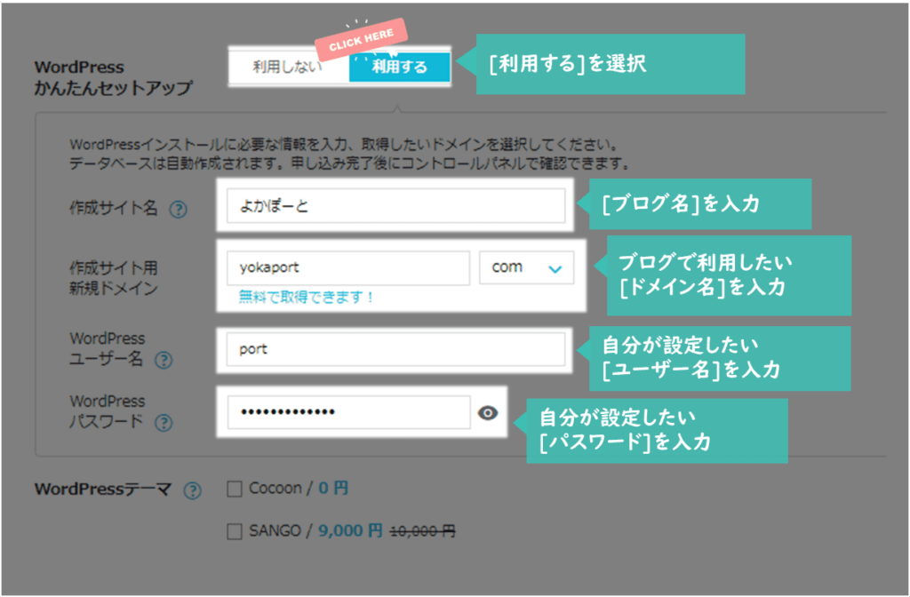
Task: Click the WordPress username field containing port
Action: [395, 349]
